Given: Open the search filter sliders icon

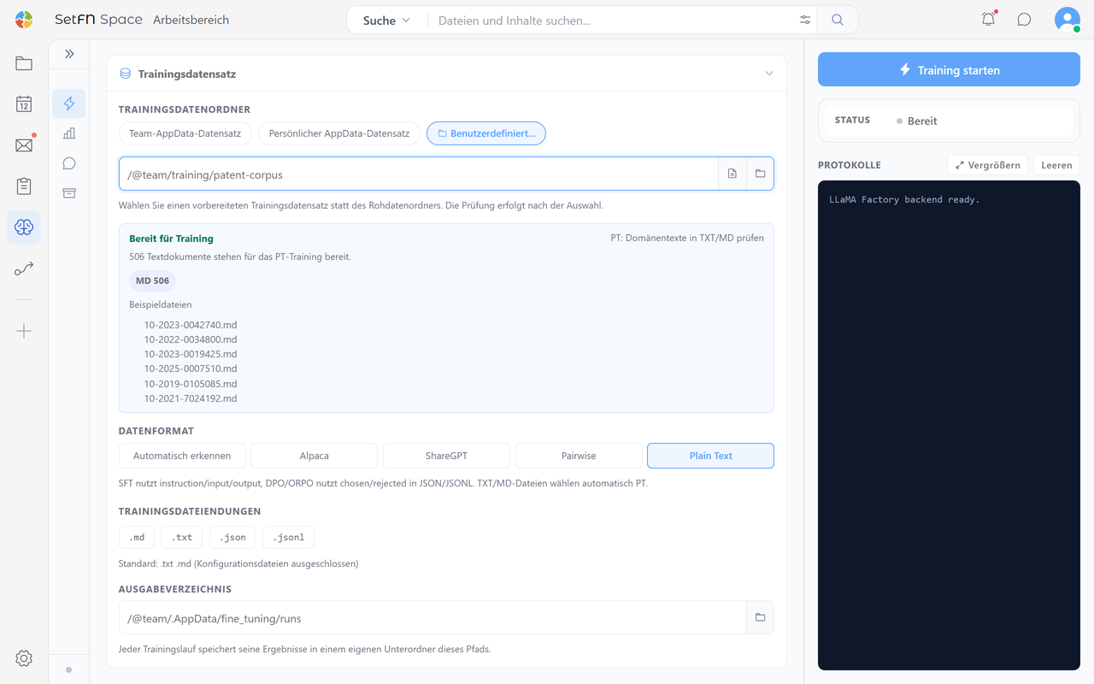Looking at the screenshot, I should 805,20.
